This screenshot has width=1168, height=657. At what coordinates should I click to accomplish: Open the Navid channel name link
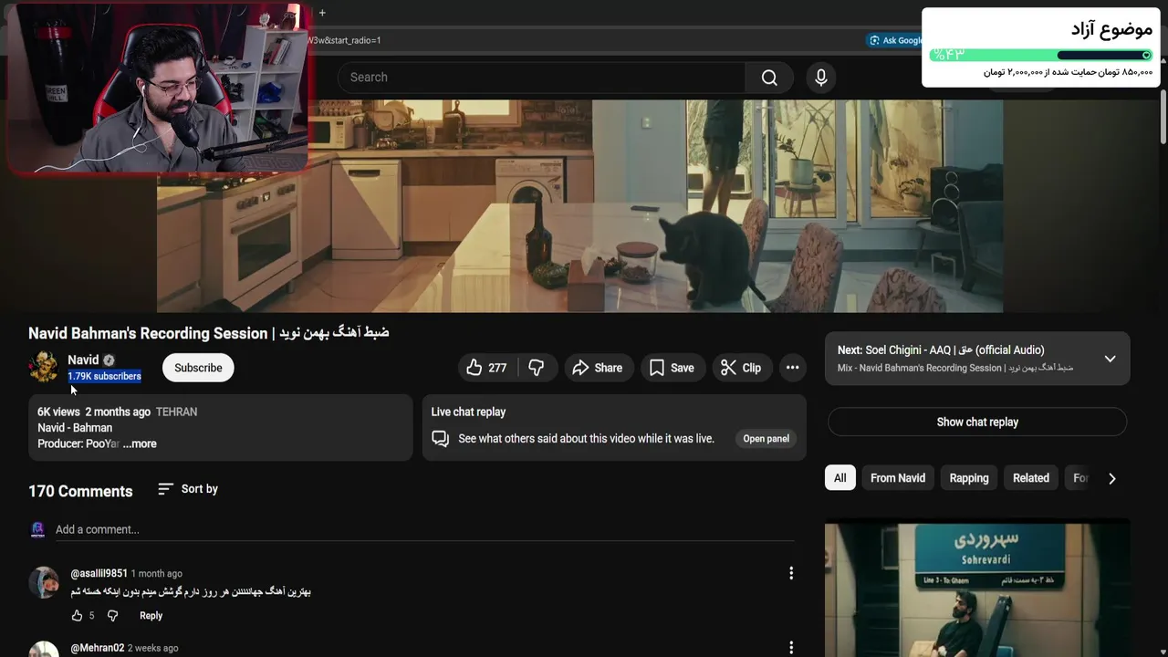pyautogui.click(x=83, y=360)
